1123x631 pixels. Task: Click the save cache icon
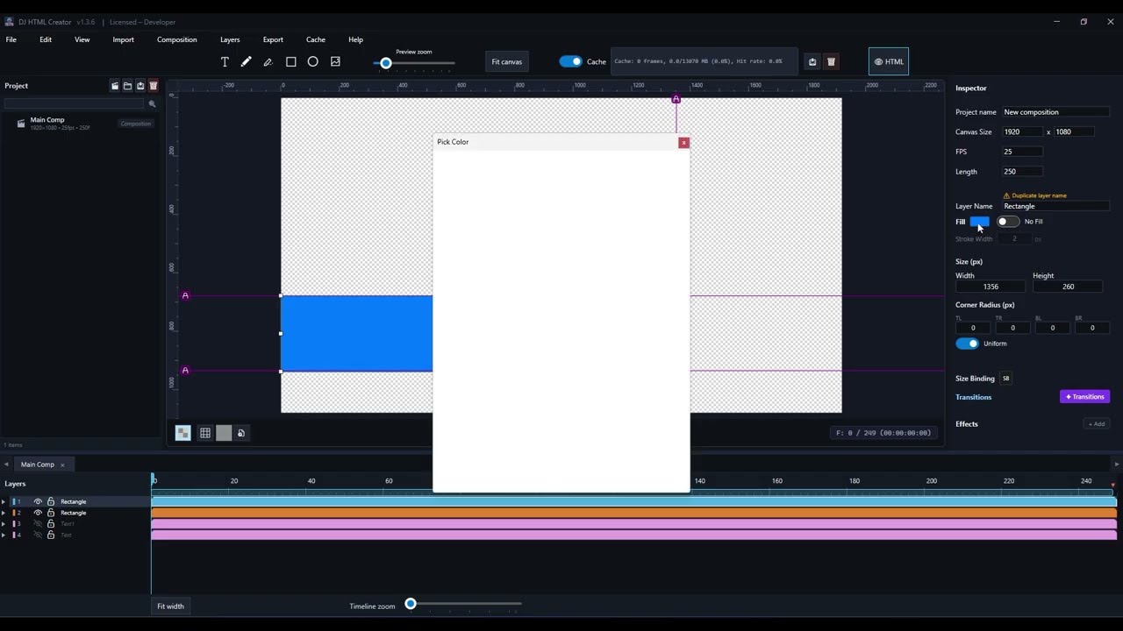pyautogui.click(x=812, y=61)
